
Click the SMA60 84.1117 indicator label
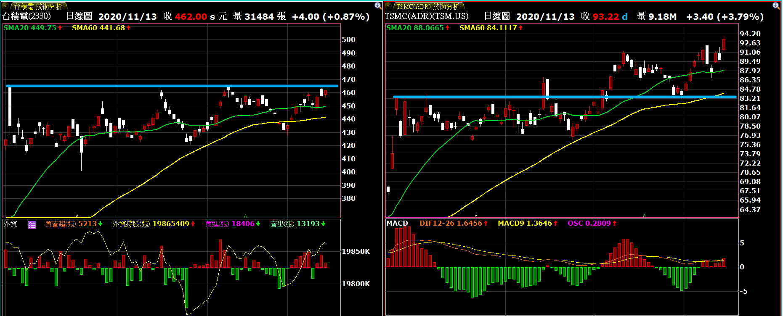(491, 28)
